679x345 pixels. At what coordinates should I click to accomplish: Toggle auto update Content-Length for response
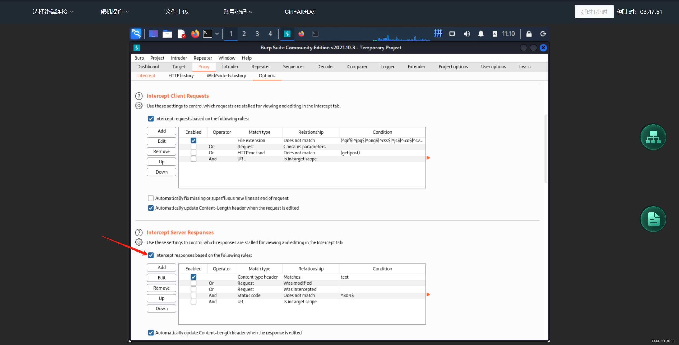[151, 333]
